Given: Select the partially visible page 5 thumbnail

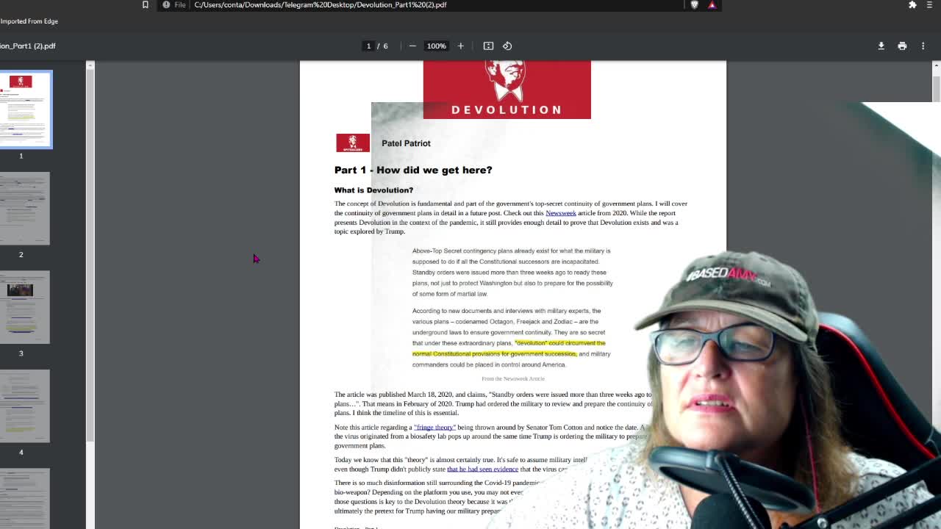Looking at the screenshot, I should point(25,499).
